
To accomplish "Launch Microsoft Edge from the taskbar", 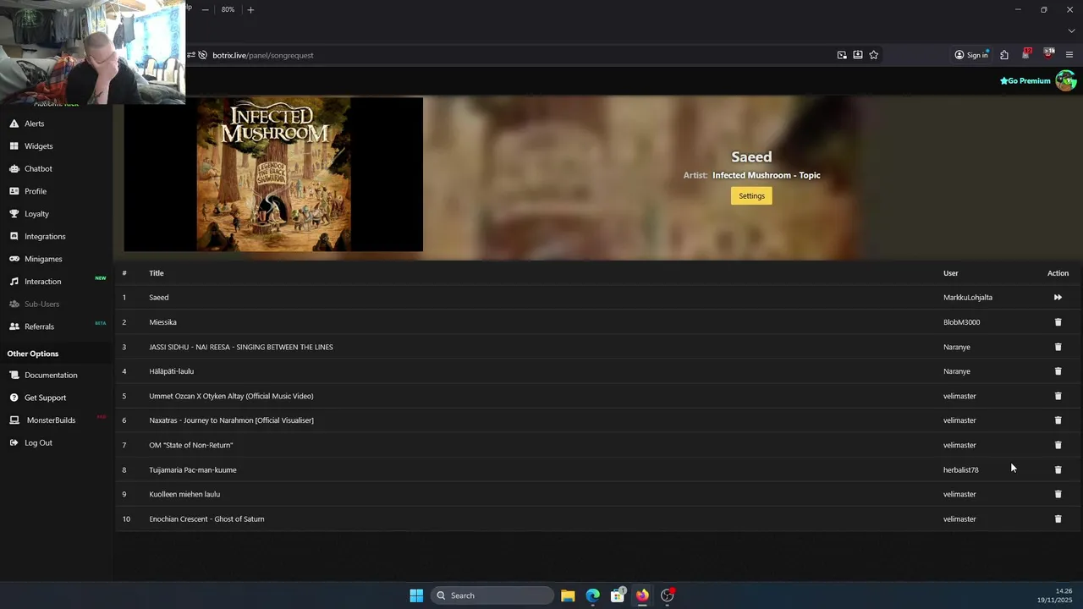I will pos(593,595).
